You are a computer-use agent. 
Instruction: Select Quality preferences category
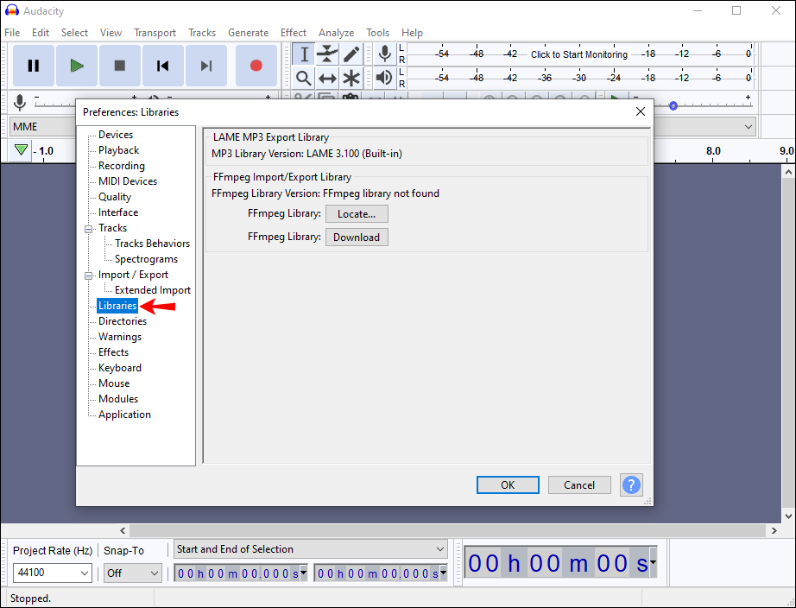(115, 197)
